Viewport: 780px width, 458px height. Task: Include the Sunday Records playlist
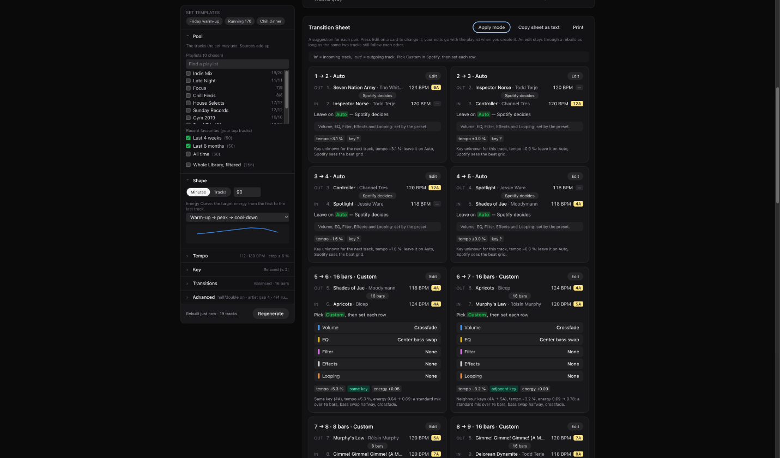tap(189, 110)
